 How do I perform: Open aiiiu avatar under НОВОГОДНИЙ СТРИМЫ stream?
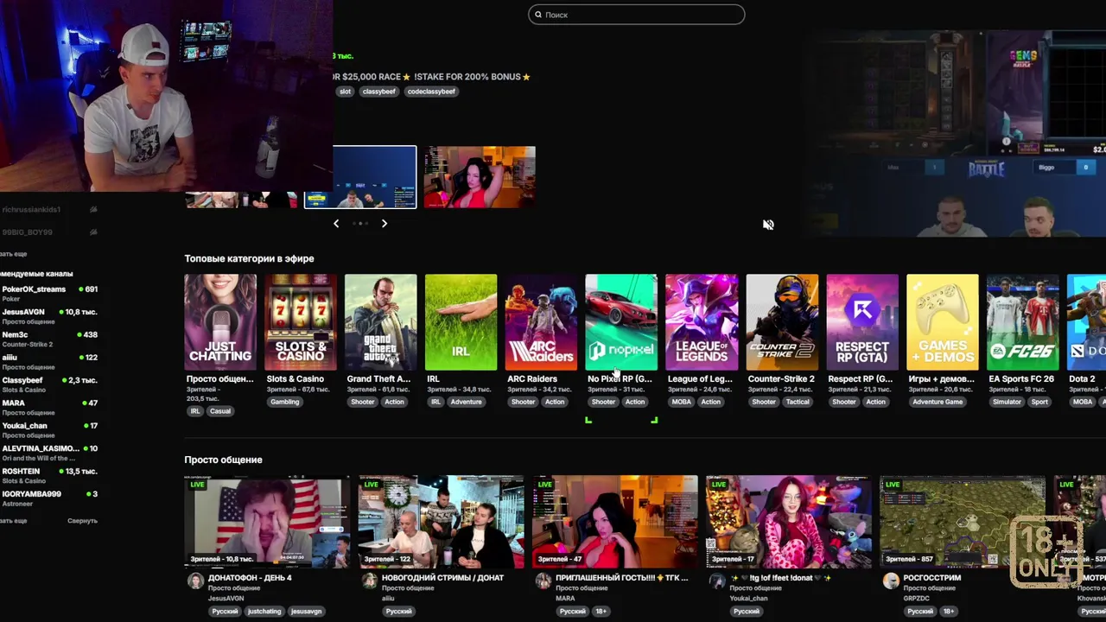(369, 581)
